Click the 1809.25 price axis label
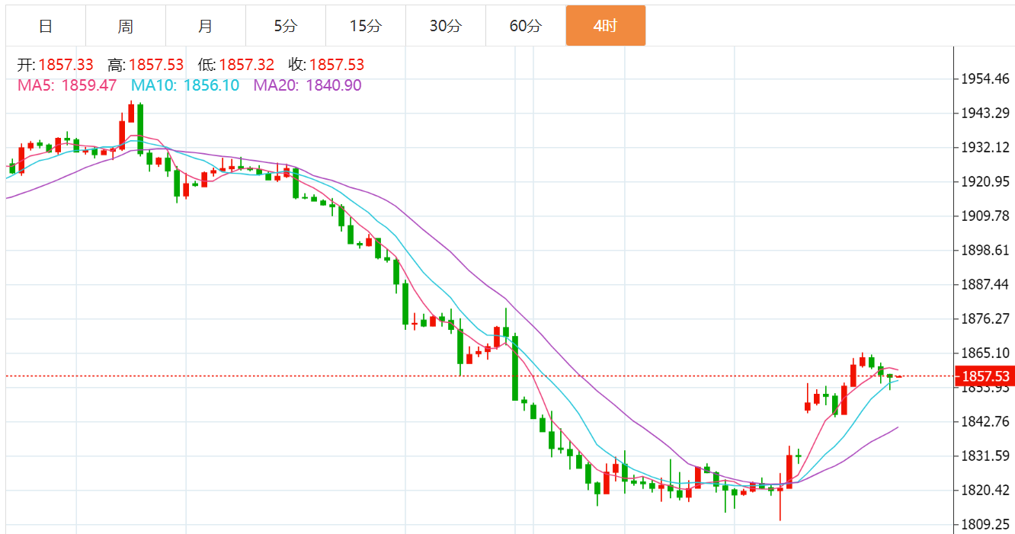The width and height of the screenshot is (1015, 534). [985, 524]
